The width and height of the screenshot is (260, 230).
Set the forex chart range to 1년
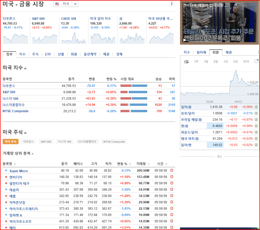click(226, 62)
